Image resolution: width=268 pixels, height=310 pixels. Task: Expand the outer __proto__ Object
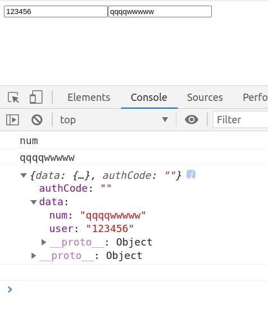[34, 256]
